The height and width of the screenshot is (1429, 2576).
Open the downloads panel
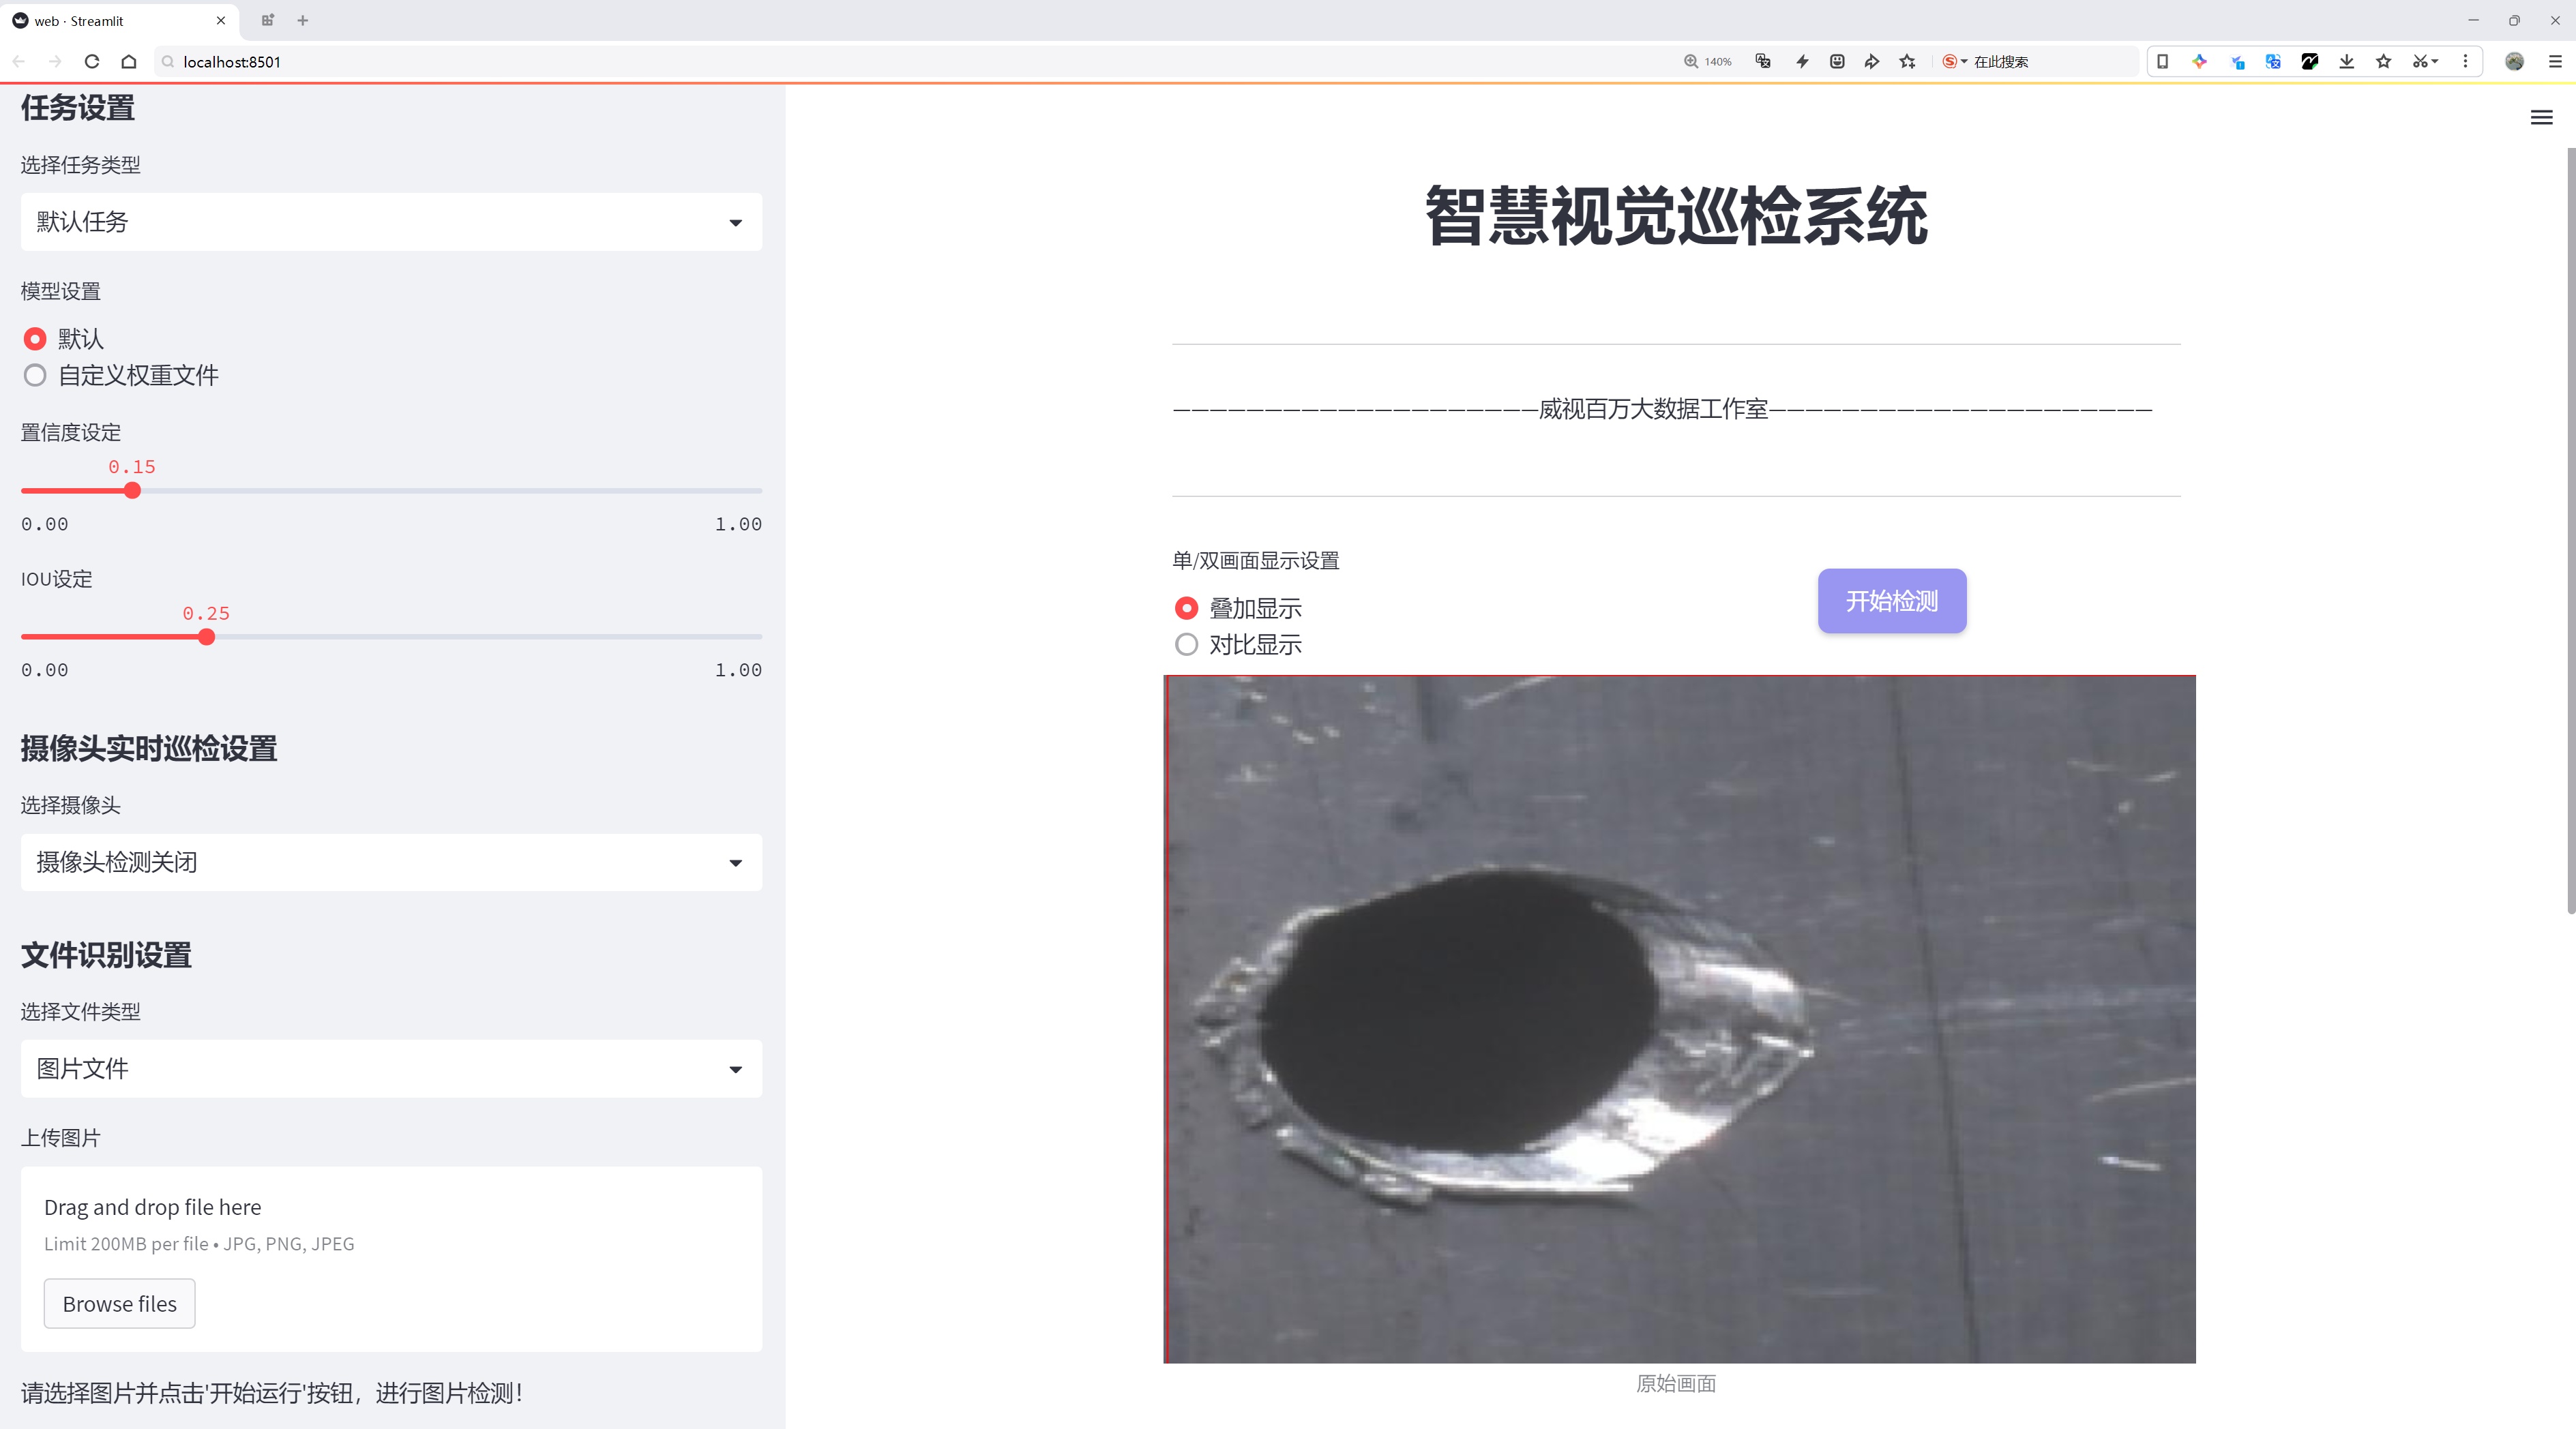coord(2347,61)
